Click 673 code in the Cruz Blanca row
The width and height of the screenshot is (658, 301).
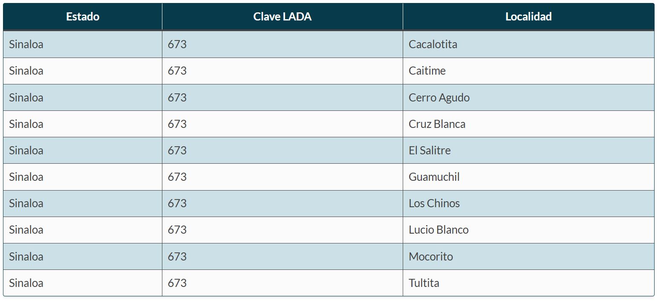tap(177, 124)
